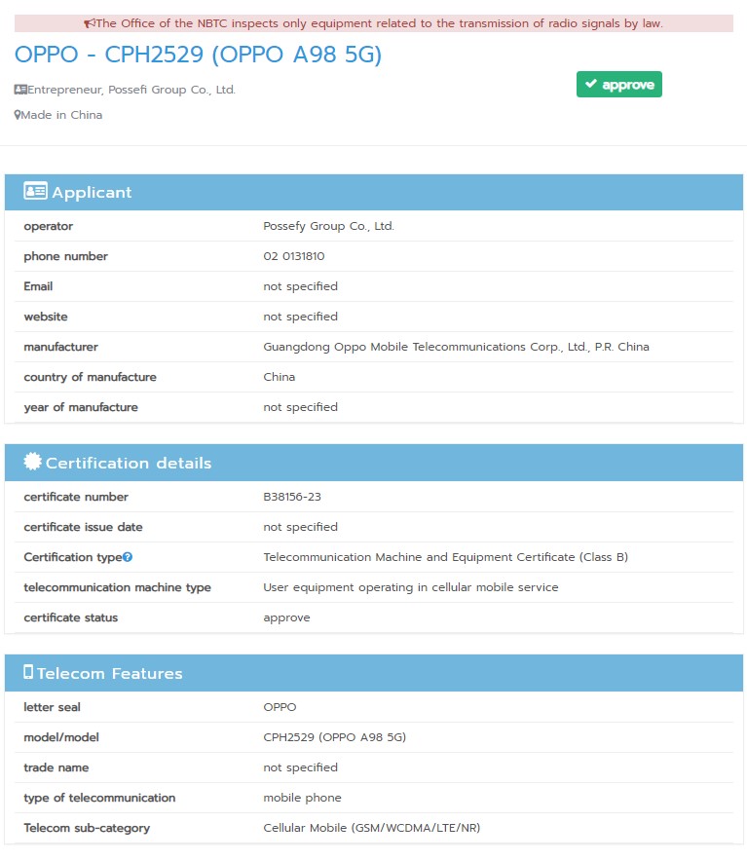Click the Email row label
This screenshot has height=860, width=747.
point(38,286)
